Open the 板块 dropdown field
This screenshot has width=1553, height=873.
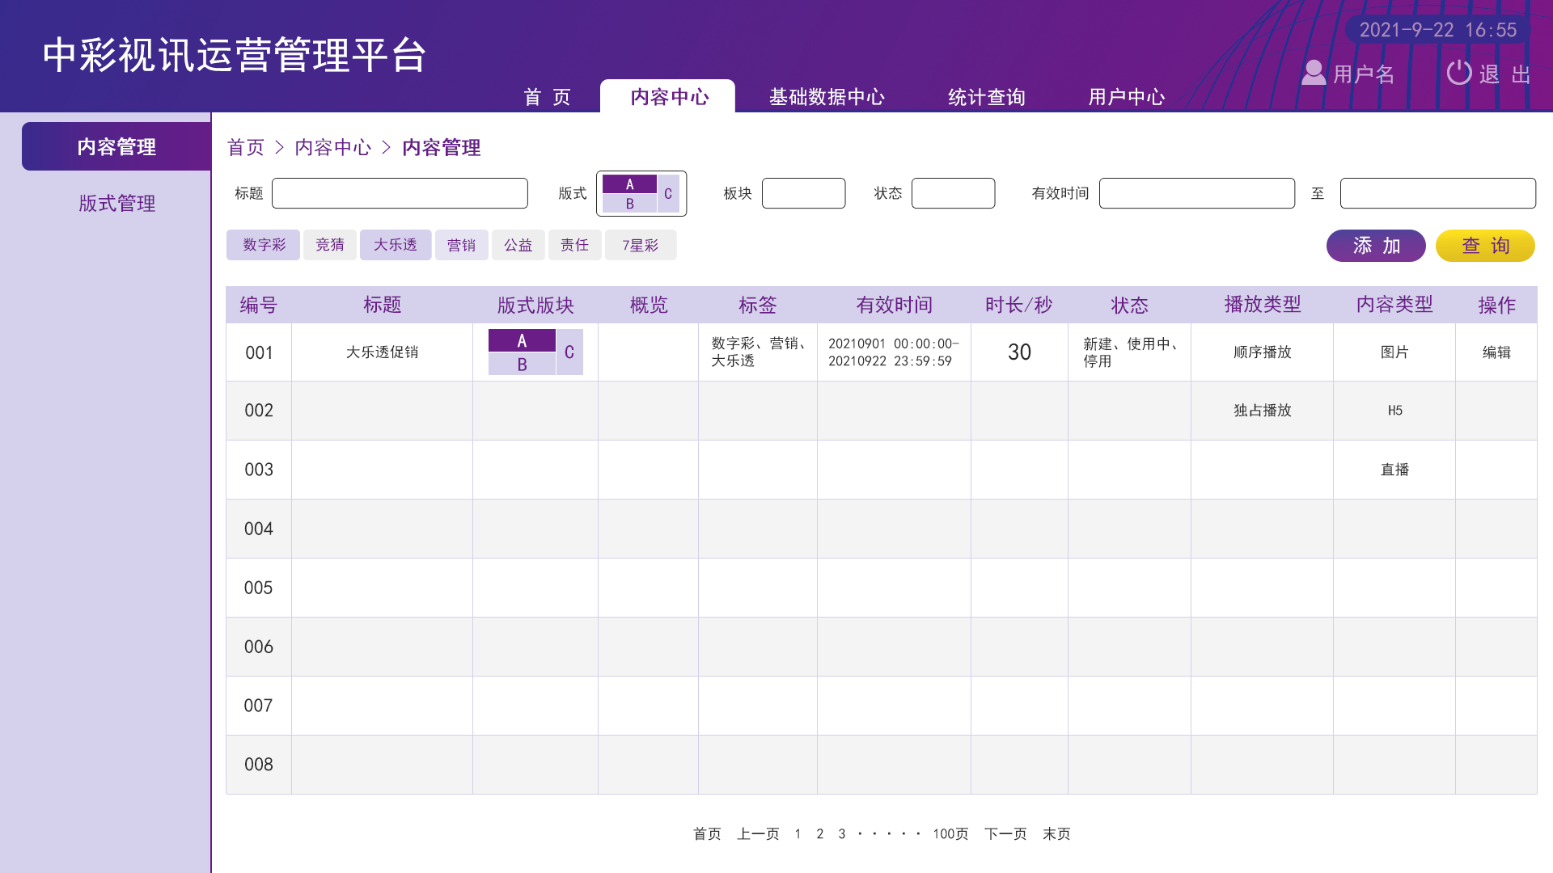(803, 194)
